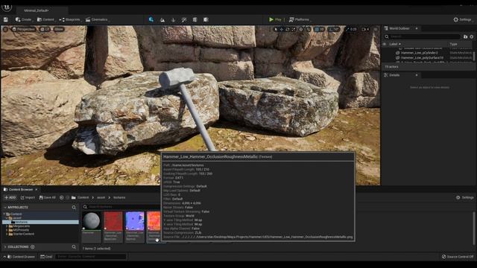Toggle the Outliner visibility eye column
The height and width of the screenshot is (268, 477).
coord(385,44)
